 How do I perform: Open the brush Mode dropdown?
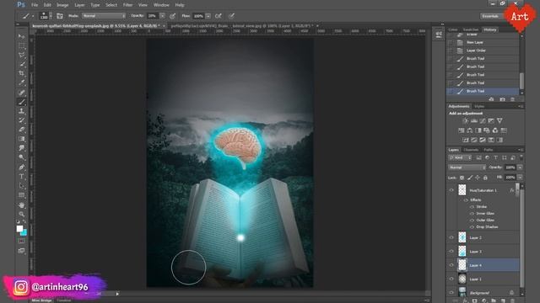pos(104,16)
